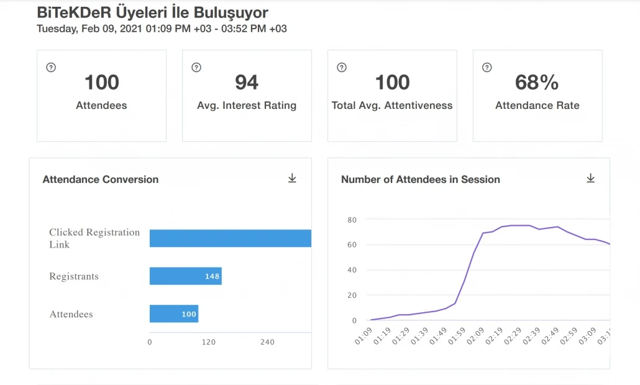
Task: Click the webinar date and time text
Action: (162, 29)
